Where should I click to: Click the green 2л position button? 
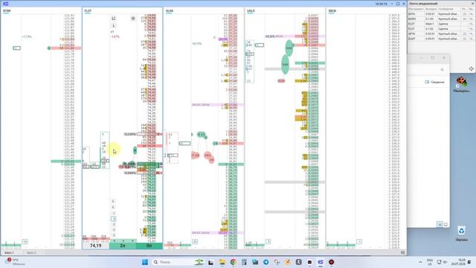pyautogui.click(x=123, y=246)
